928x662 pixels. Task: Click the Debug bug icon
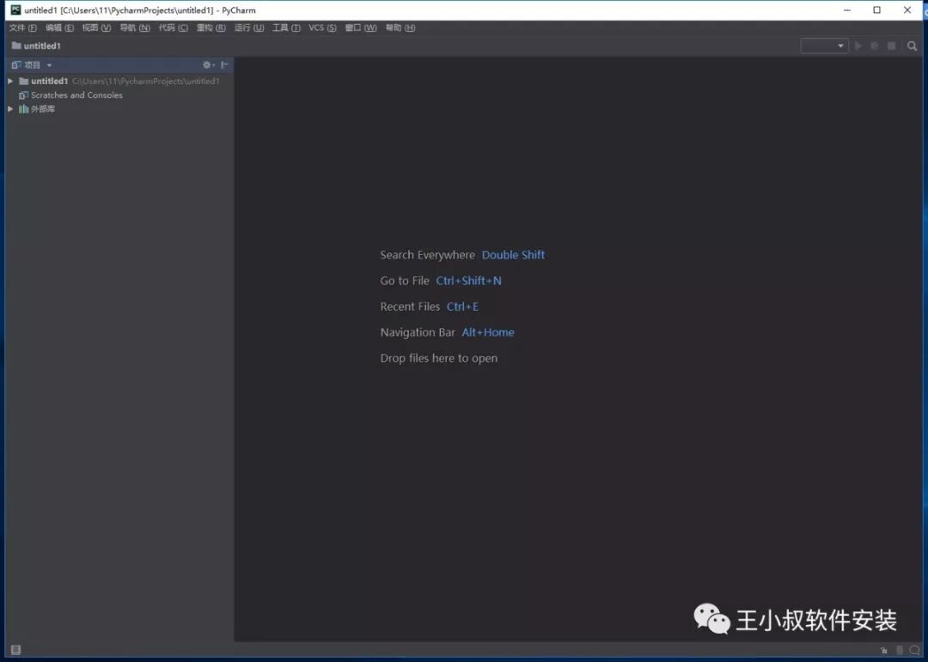(x=874, y=46)
